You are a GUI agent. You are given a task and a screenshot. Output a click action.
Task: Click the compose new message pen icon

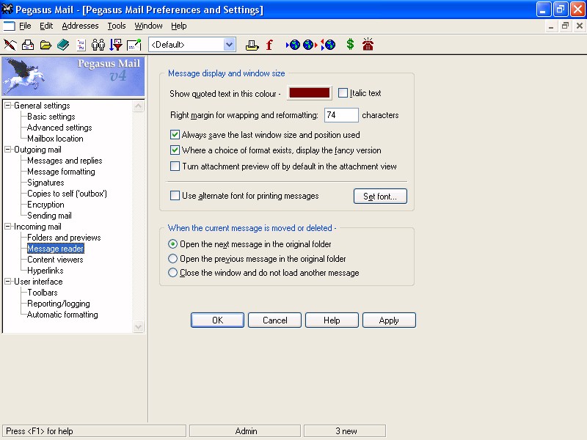[10, 45]
